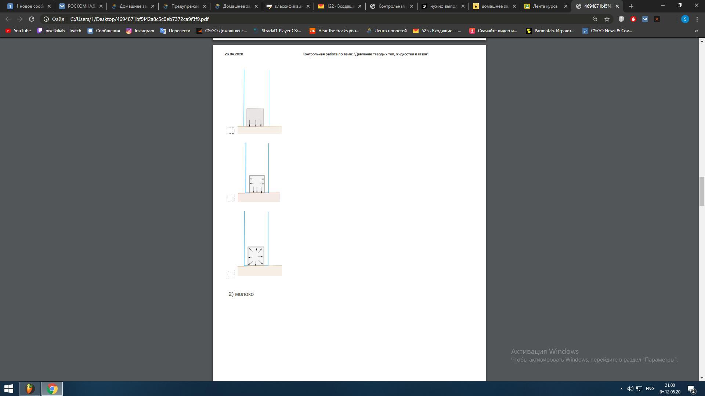Image resolution: width=705 pixels, height=396 pixels.
Task: Click the vertical scrollbar thumb
Action: tap(701, 191)
